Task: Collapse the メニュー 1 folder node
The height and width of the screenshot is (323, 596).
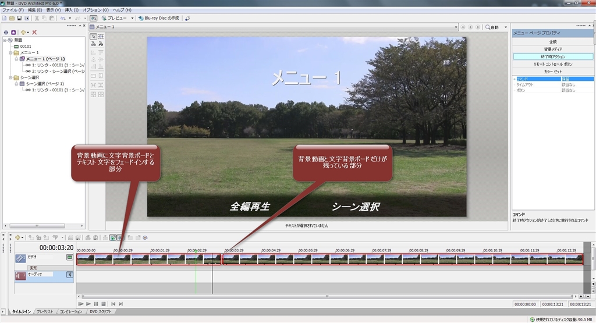Action: pos(10,52)
